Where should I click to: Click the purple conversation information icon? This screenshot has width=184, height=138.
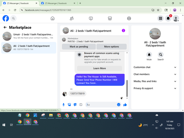[123, 31]
